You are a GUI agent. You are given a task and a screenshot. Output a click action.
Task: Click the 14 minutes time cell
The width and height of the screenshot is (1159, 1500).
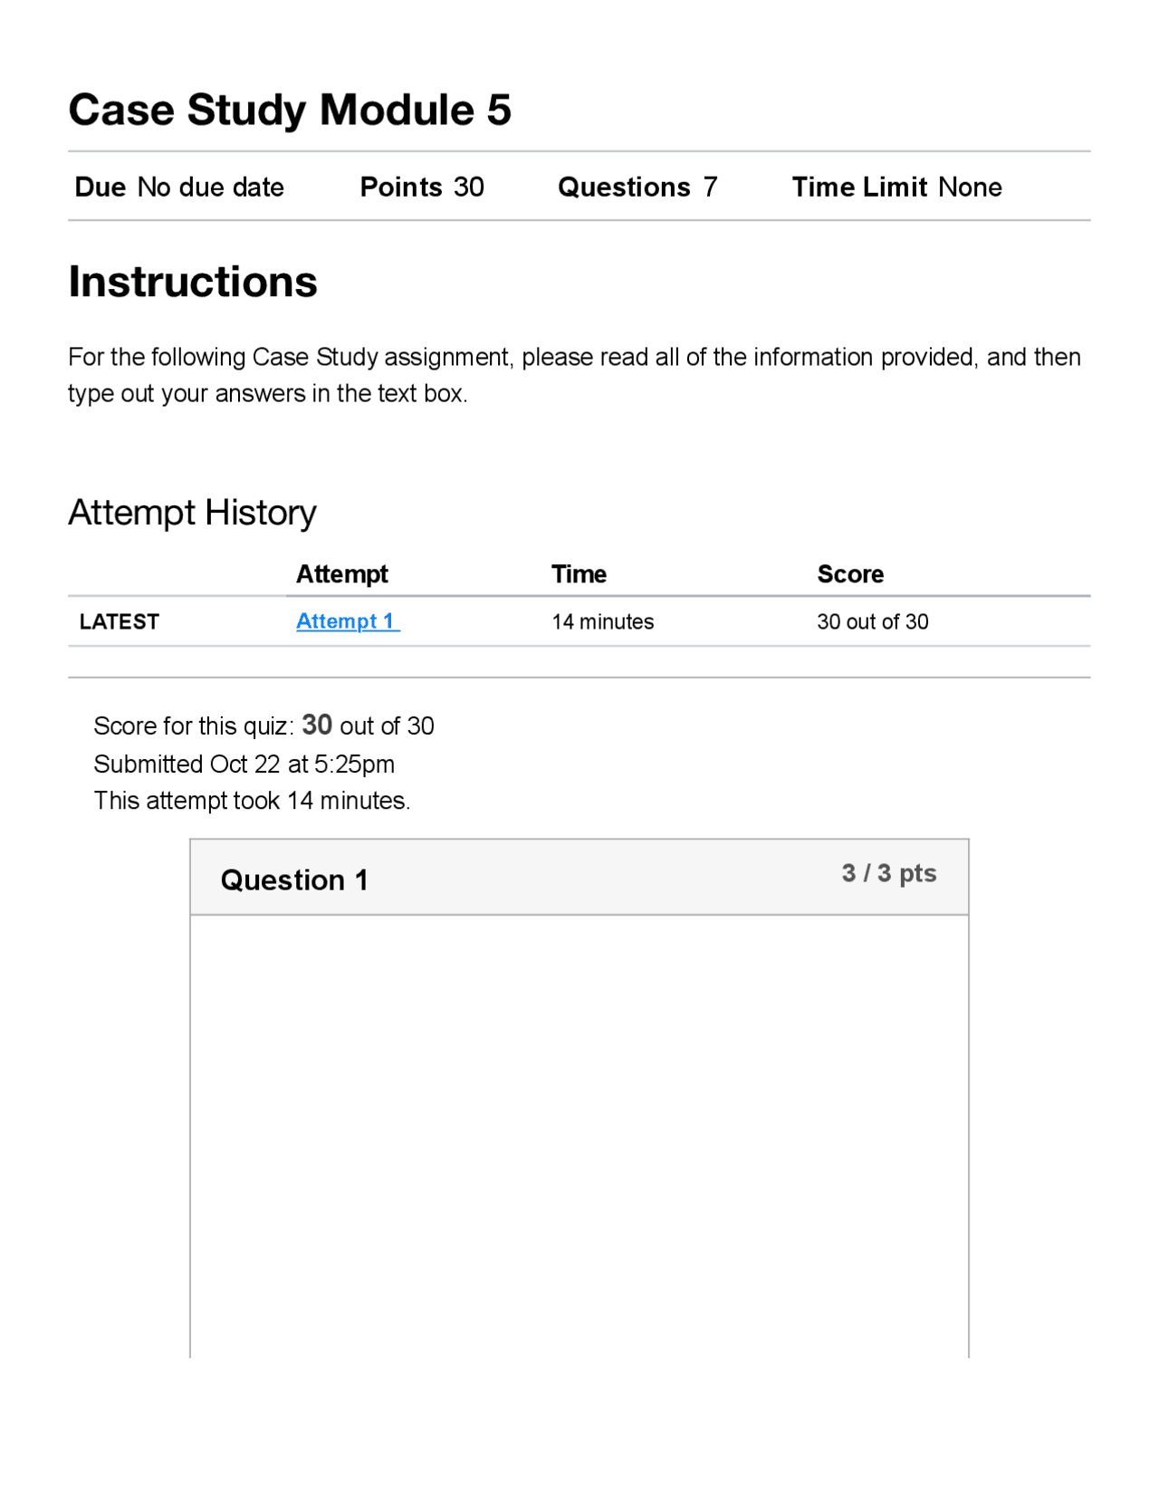coord(602,621)
